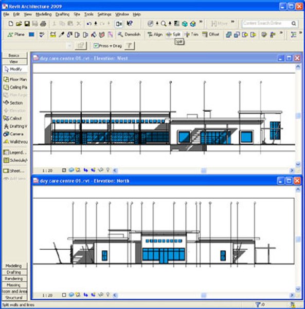
Task: Open the dropdown arrow right of Zoom magnifier
Action: pyautogui.click(x=170, y=24)
